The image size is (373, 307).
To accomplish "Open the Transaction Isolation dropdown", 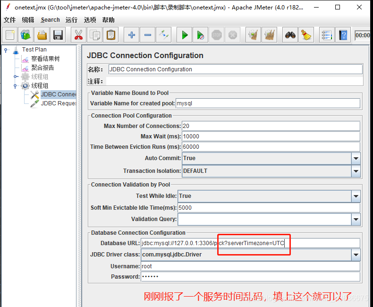I will (356, 171).
